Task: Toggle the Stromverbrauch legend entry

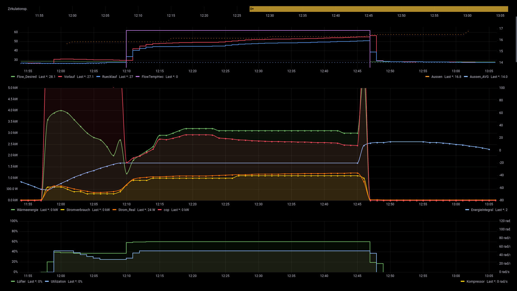Action: [78, 210]
